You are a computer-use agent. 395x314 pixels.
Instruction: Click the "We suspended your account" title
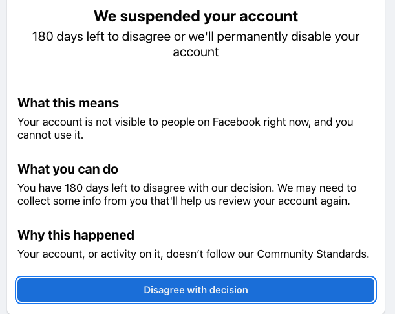(x=196, y=16)
